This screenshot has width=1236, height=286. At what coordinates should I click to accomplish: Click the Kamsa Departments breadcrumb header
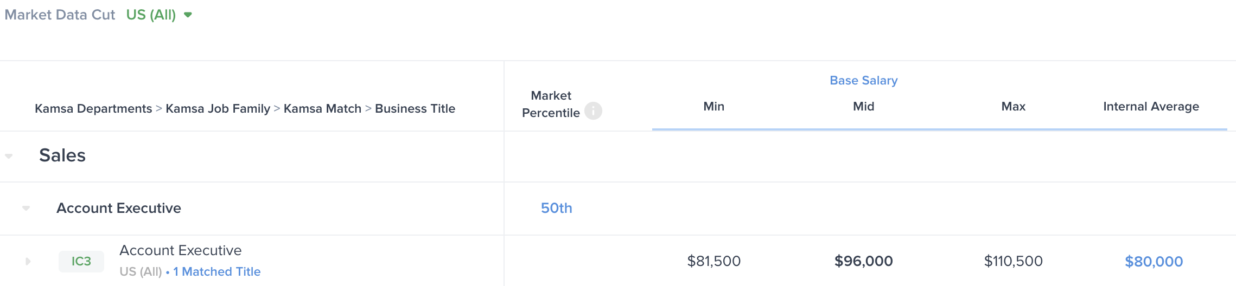[93, 109]
